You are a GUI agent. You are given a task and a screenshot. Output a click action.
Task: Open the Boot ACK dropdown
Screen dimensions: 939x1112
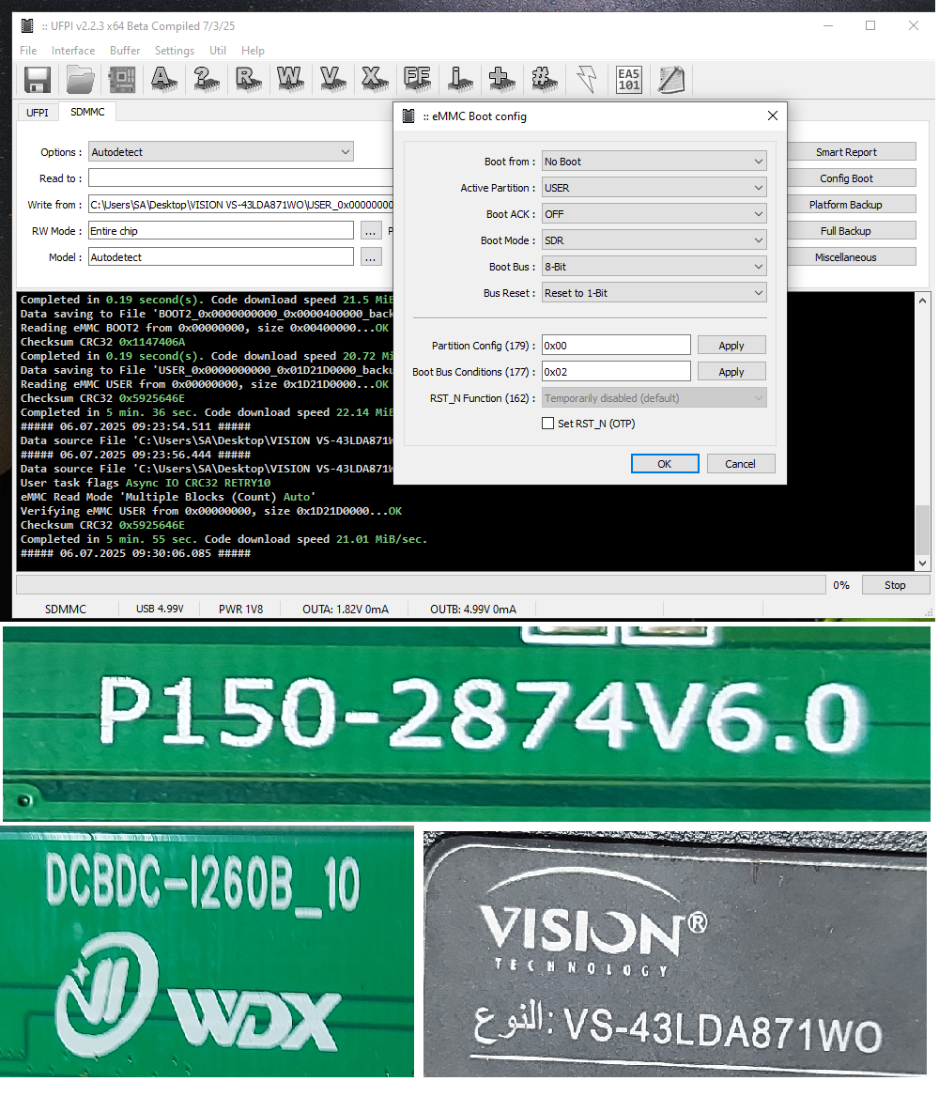654,214
